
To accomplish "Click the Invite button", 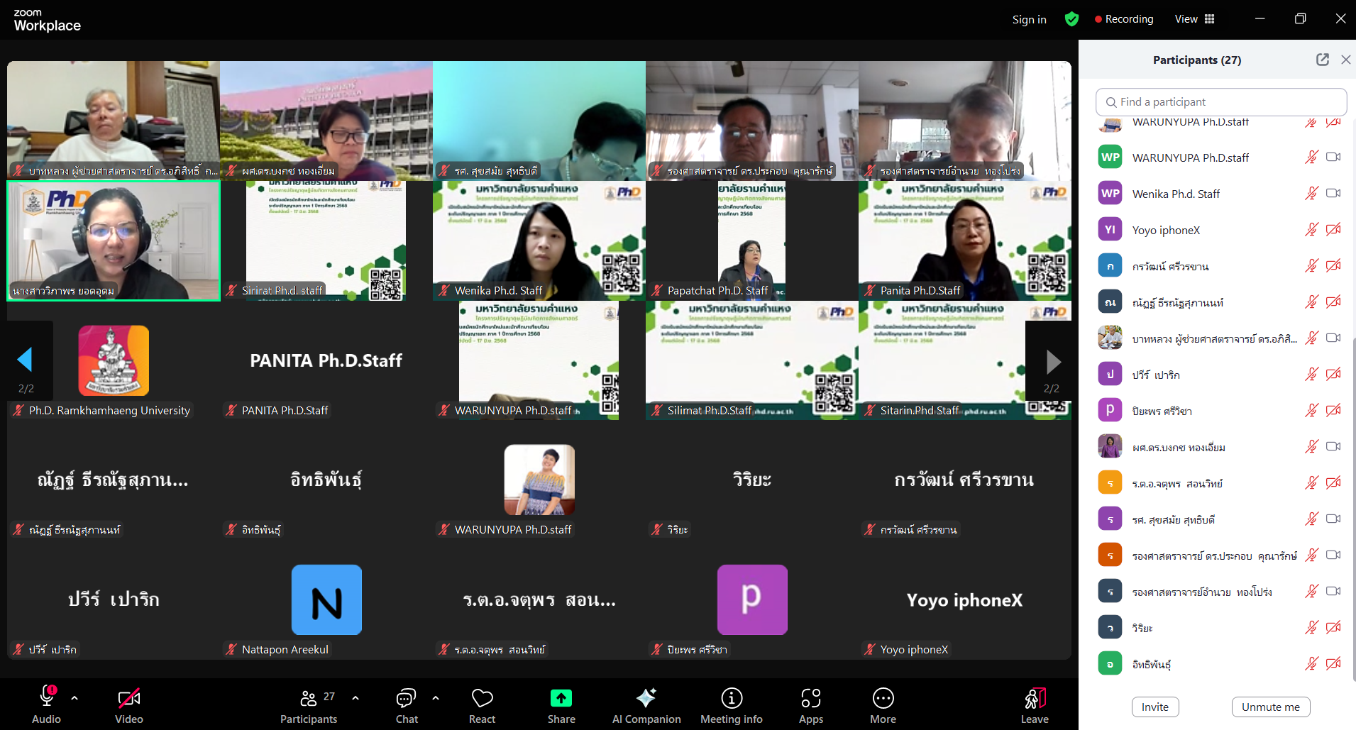I will (x=1155, y=707).
